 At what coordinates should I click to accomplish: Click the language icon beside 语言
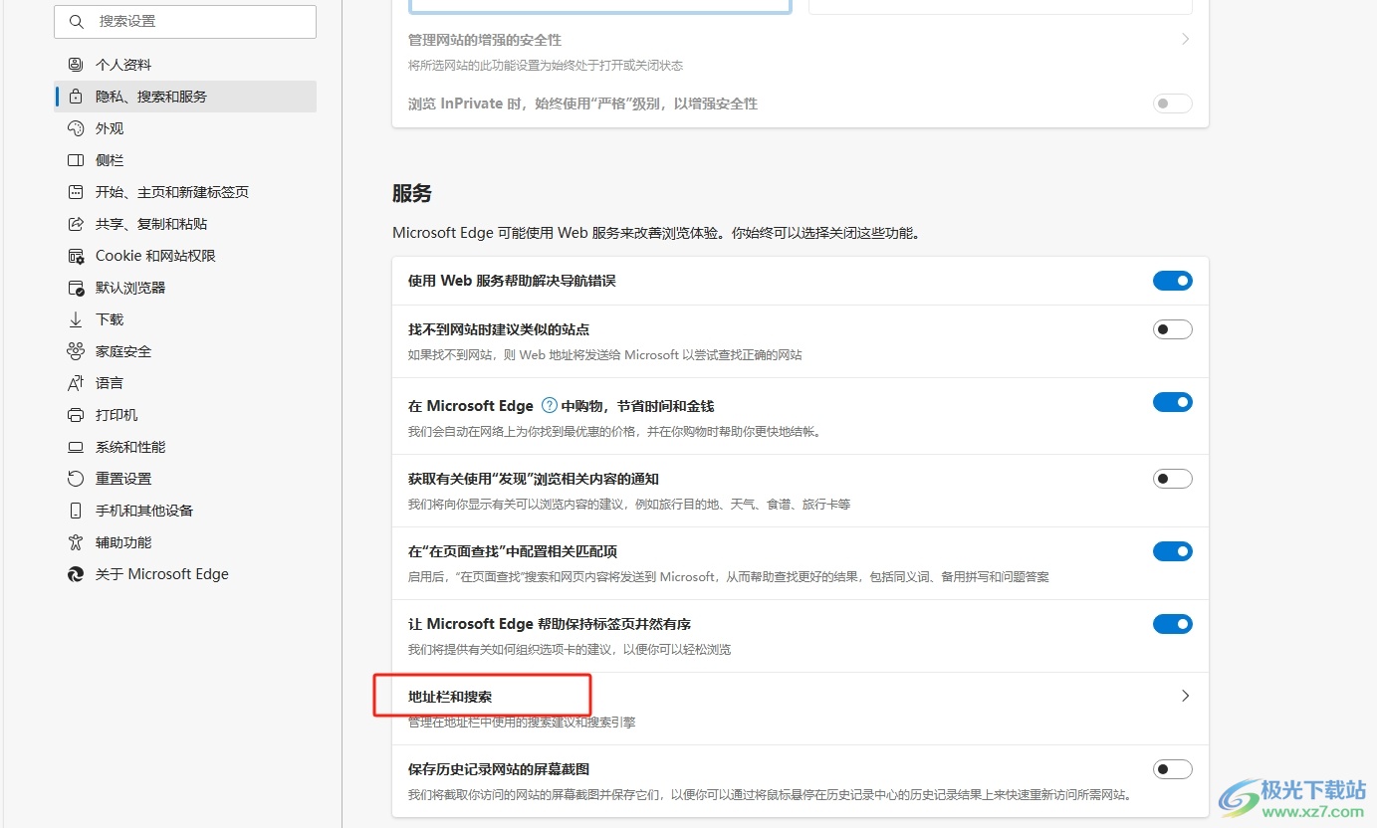pos(76,383)
